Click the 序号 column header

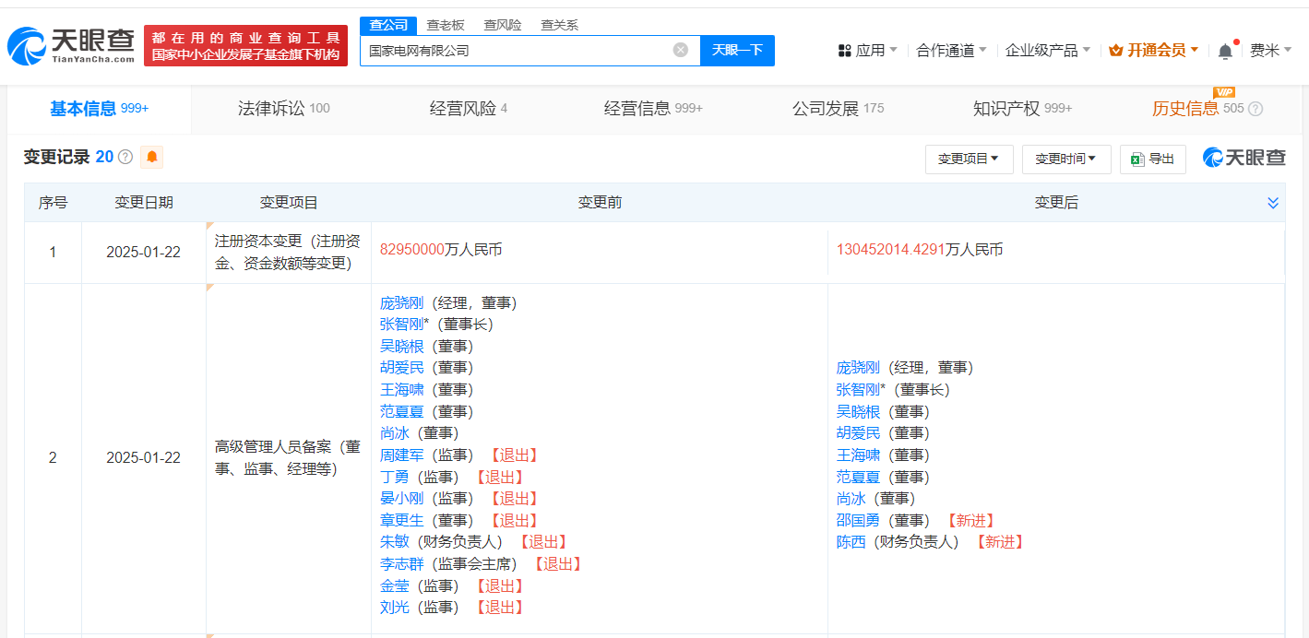point(53,203)
